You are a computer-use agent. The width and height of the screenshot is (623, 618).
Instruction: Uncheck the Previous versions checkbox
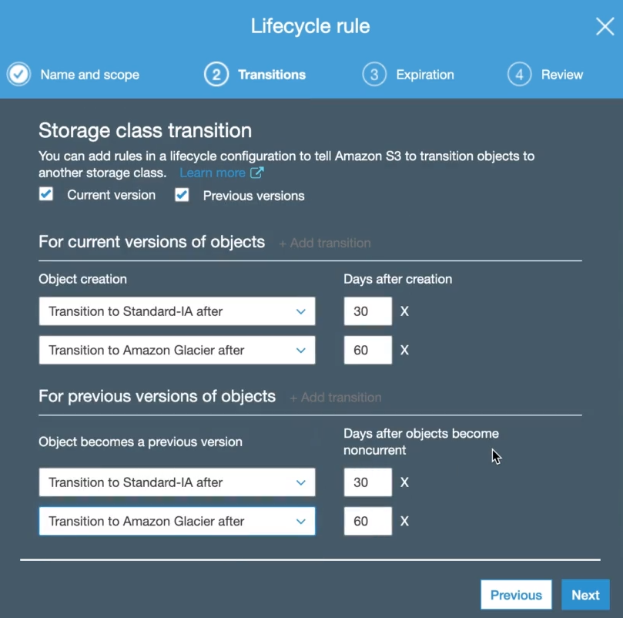(183, 195)
